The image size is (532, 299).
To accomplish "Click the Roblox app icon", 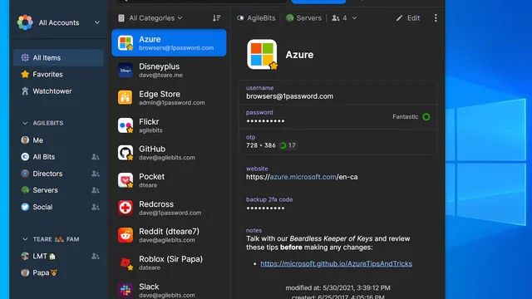I will click(x=126, y=262).
